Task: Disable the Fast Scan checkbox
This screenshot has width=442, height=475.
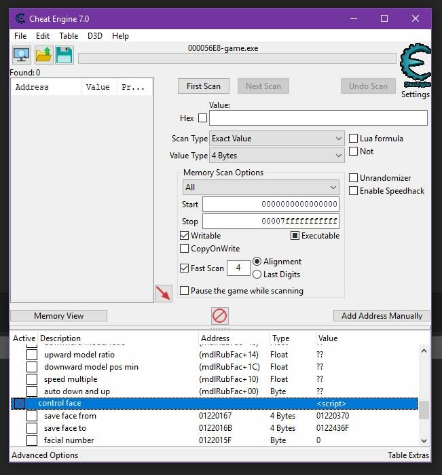Action: coord(185,268)
